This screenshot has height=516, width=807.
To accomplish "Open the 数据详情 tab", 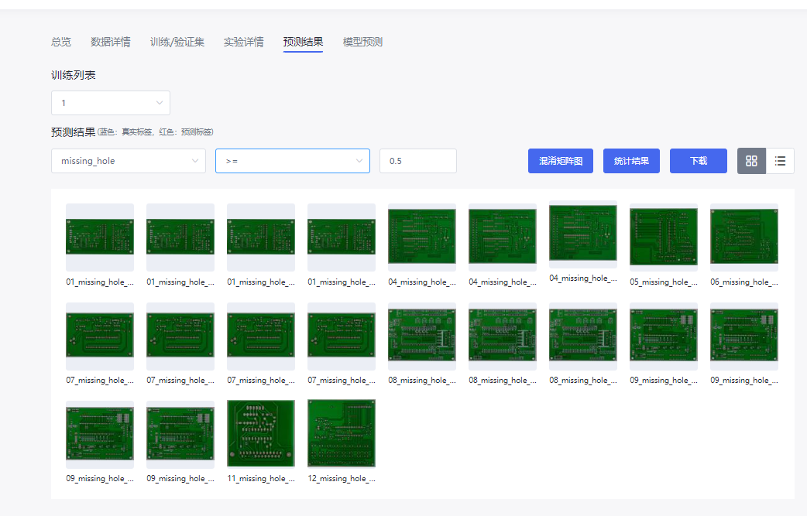I will [111, 42].
